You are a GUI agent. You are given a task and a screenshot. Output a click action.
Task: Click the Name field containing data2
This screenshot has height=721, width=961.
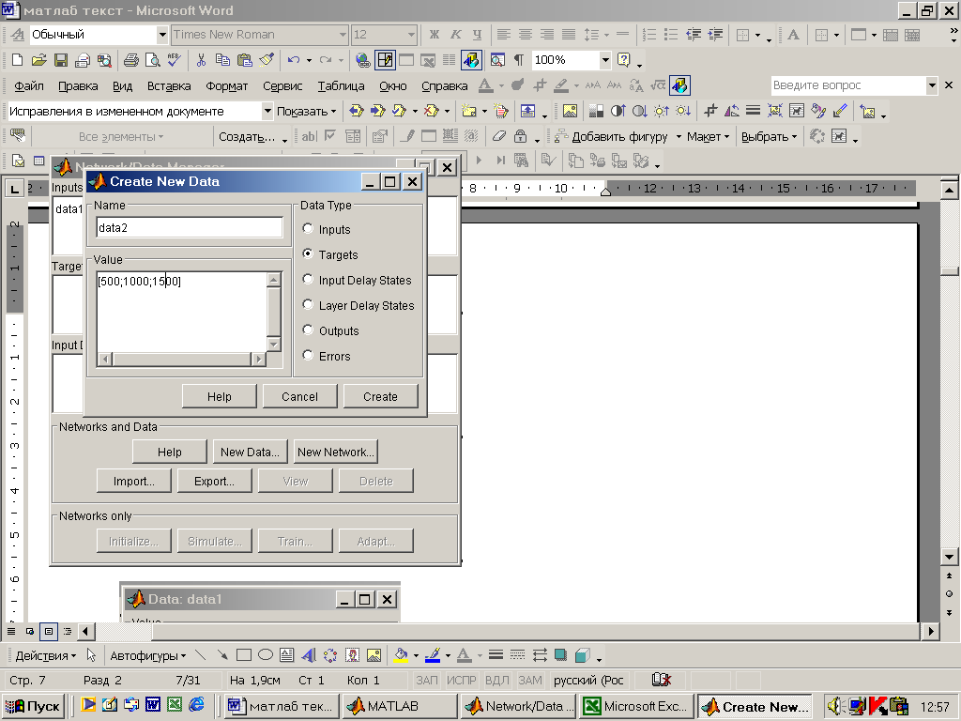click(x=190, y=227)
